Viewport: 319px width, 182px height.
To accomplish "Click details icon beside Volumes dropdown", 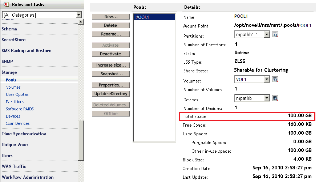I will pos(275,79).
